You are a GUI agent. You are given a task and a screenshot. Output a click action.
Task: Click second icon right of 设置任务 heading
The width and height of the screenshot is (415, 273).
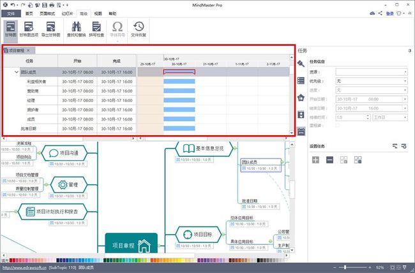click(404, 146)
